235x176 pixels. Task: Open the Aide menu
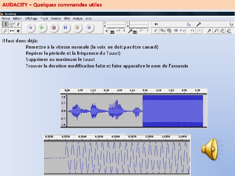(x=88, y=18)
